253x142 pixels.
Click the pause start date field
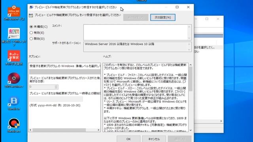(56, 99)
